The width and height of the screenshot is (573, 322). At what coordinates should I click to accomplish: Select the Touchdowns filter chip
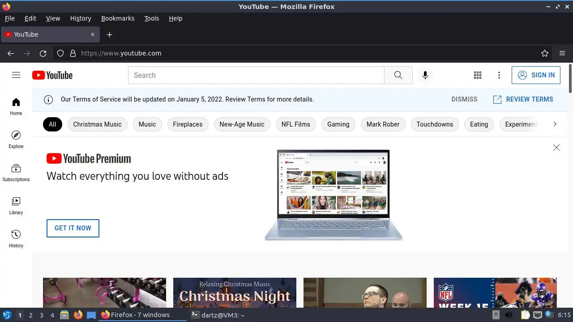click(x=435, y=124)
